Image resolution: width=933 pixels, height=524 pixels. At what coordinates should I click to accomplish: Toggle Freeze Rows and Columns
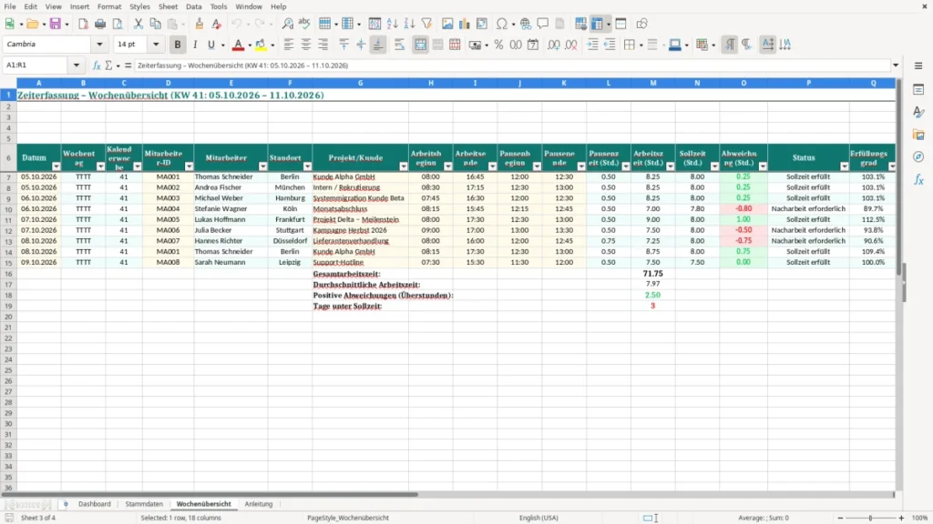[x=597, y=24]
